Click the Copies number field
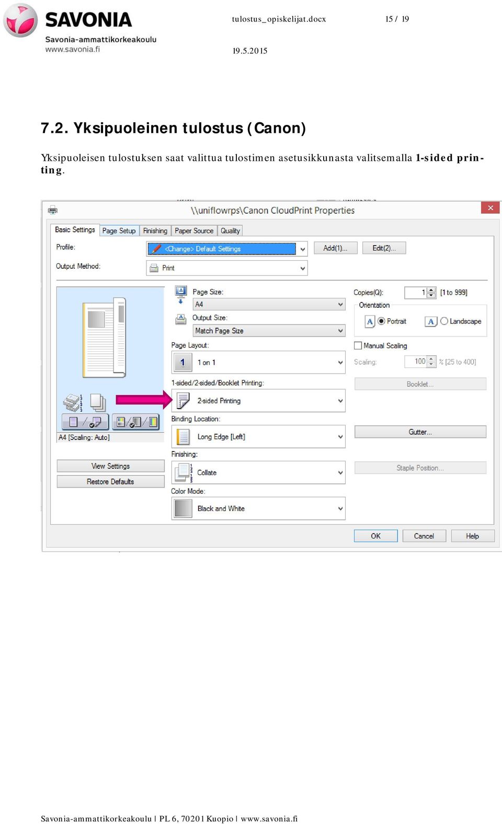Viewport: 502px width, 824px height. [x=416, y=293]
